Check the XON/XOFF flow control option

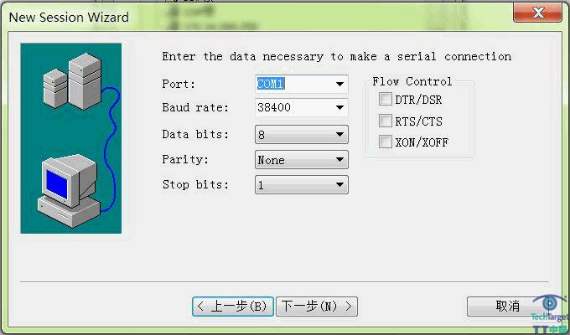coord(386,142)
